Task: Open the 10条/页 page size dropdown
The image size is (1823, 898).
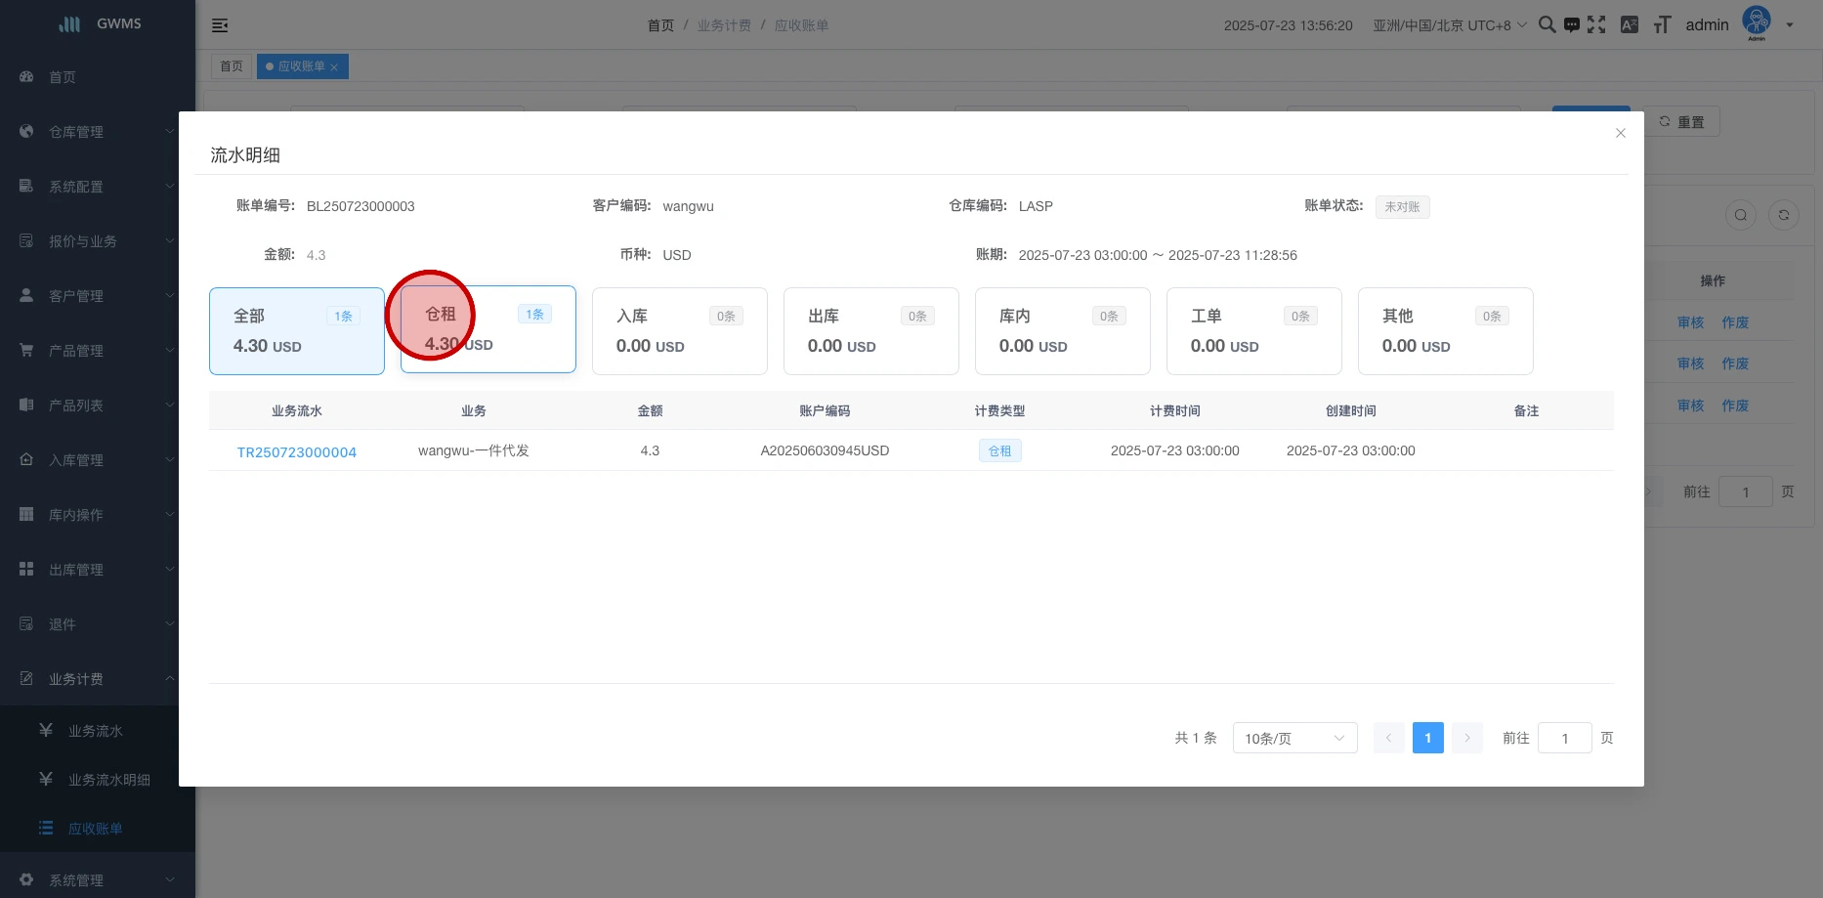Action: point(1294,738)
